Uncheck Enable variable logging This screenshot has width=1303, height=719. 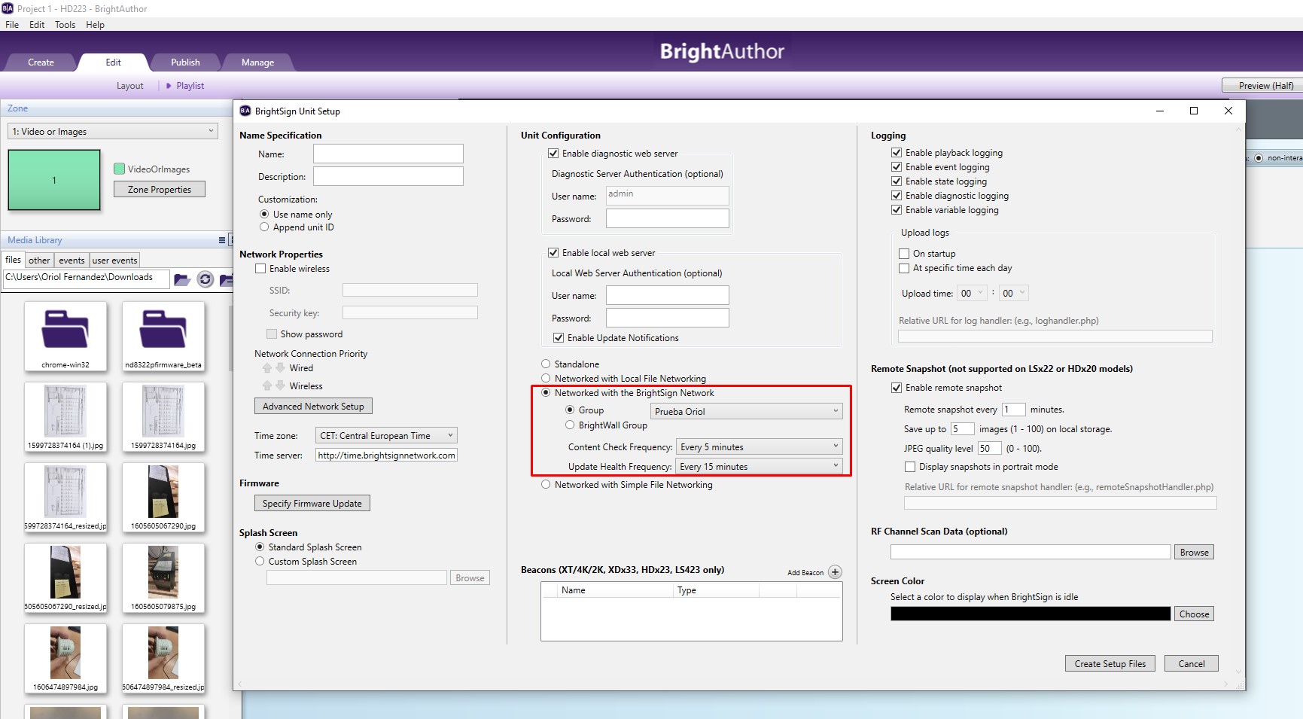pos(897,210)
